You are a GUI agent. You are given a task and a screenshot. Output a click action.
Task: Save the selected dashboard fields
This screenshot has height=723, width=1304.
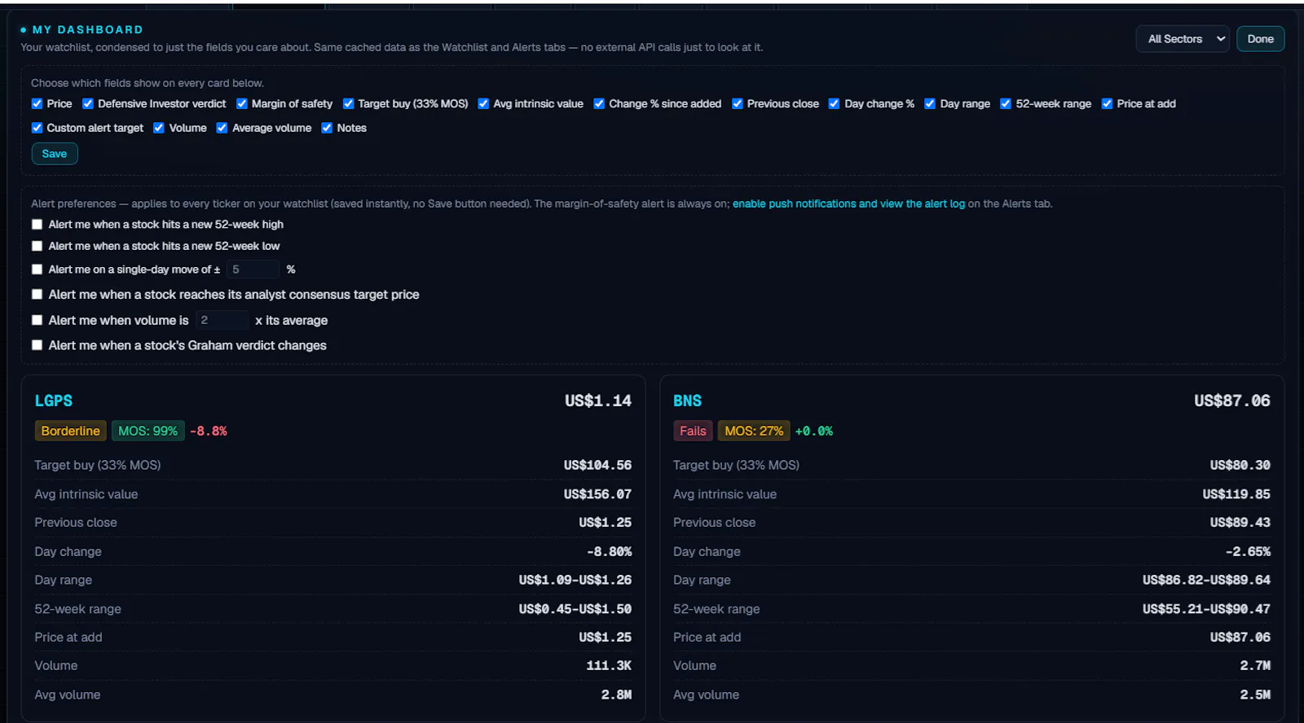pos(55,154)
